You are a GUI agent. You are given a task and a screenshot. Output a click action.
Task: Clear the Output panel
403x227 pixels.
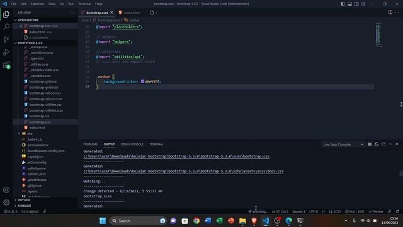[x=370, y=144]
